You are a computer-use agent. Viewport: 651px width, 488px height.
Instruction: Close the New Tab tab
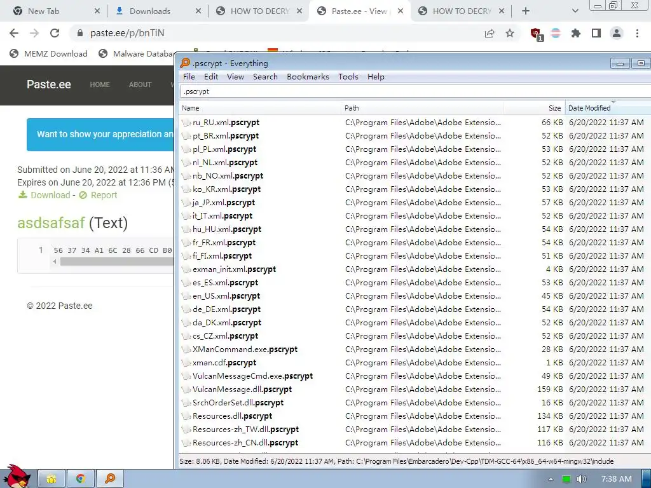[x=97, y=11]
